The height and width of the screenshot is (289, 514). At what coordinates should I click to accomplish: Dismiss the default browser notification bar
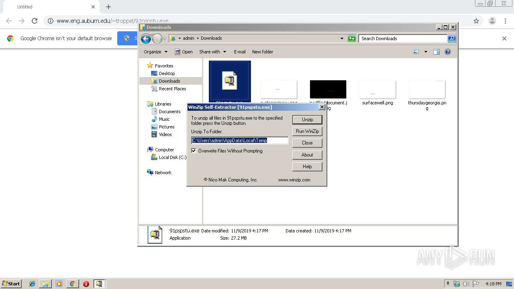[x=504, y=39]
